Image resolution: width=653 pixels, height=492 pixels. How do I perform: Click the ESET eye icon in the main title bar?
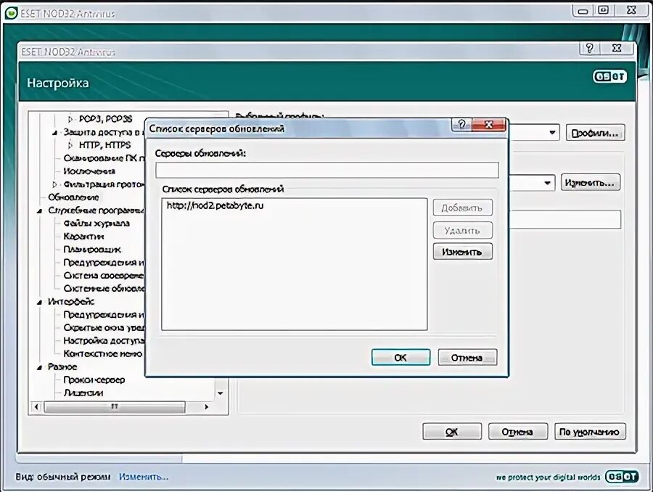(11, 13)
